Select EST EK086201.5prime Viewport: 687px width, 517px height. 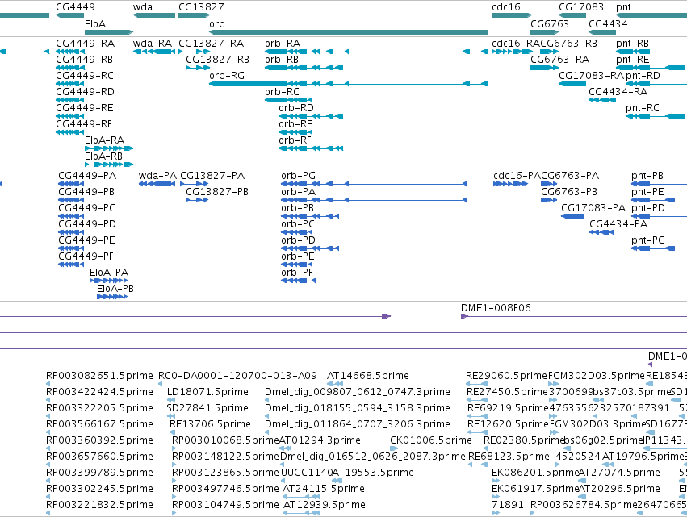click(x=535, y=473)
